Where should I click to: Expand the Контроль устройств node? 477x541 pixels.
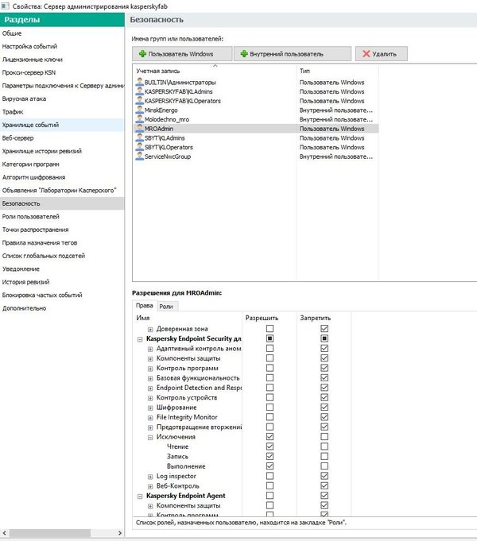click(150, 398)
